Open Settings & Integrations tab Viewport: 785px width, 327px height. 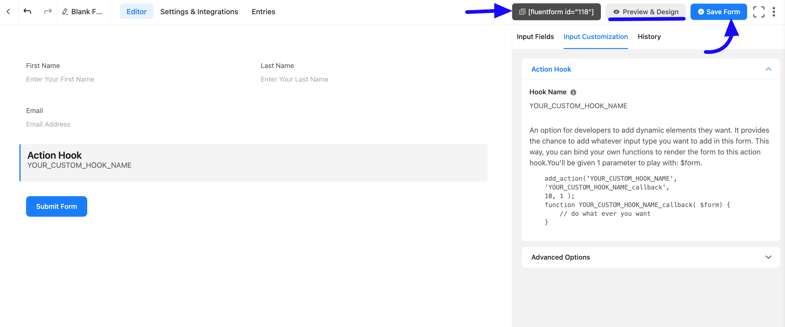click(x=199, y=11)
